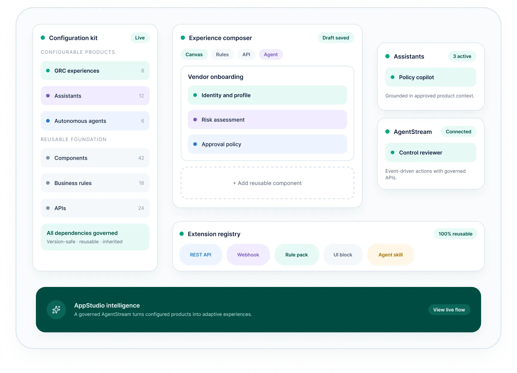Select the Agent skill chip
The width and height of the screenshot is (517, 373).
point(390,255)
